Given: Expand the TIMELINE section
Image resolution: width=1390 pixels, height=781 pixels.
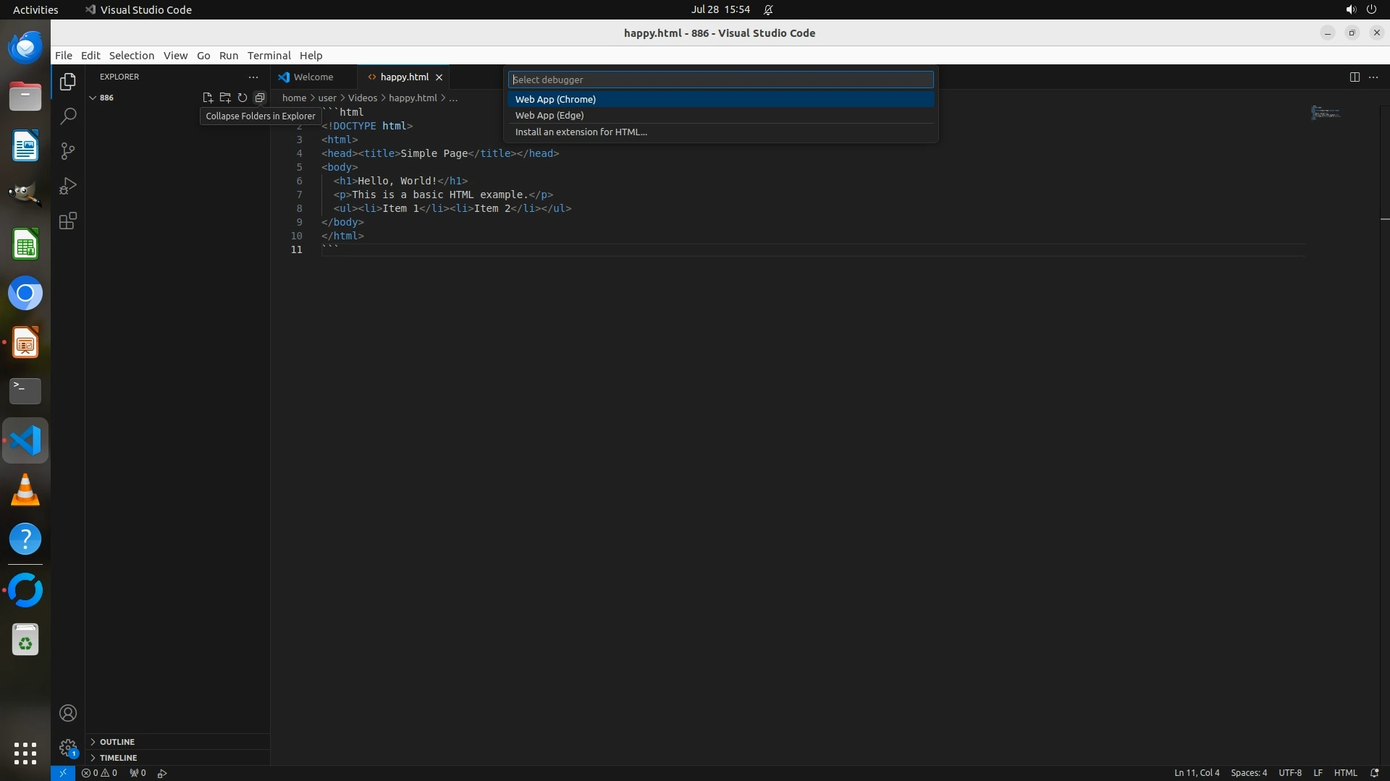Looking at the screenshot, I should (118, 758).
